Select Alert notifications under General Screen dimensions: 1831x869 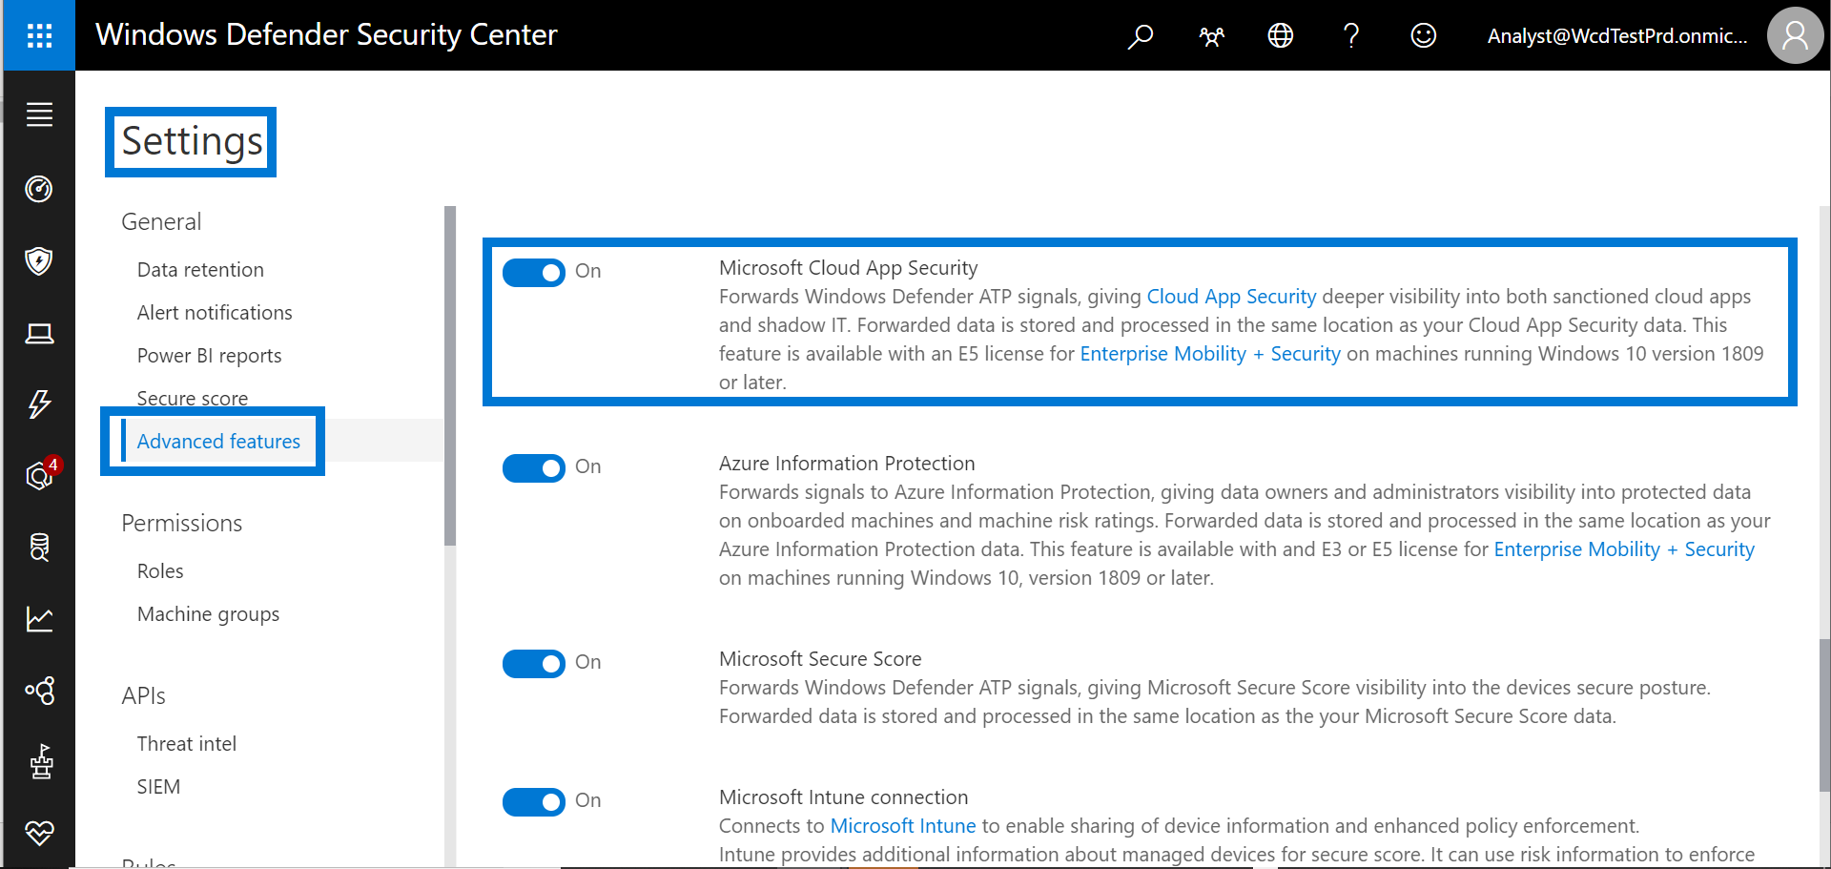tap(214, 312)
